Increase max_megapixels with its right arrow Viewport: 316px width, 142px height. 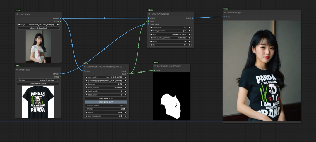(125, 116)
